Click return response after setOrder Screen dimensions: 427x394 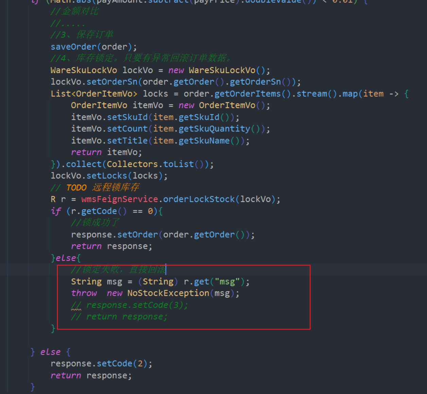click(111, 246)
